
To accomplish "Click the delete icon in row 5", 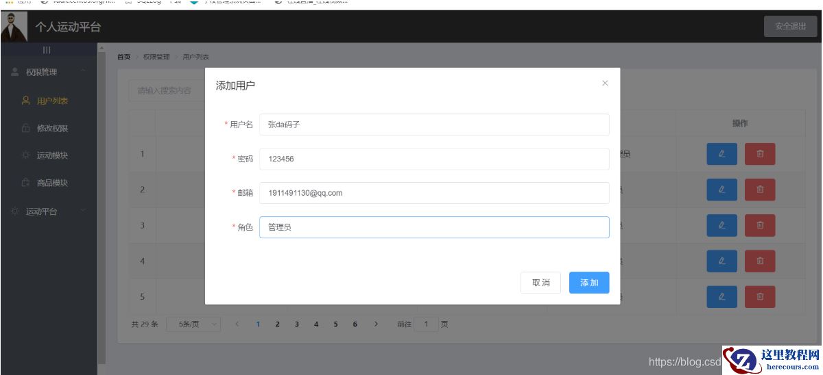I will [760, 296].
